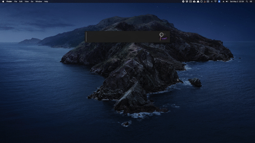Open the View menu
This screenshot has width=255, height=143.
pyautogui.click(x=26, y=2)
